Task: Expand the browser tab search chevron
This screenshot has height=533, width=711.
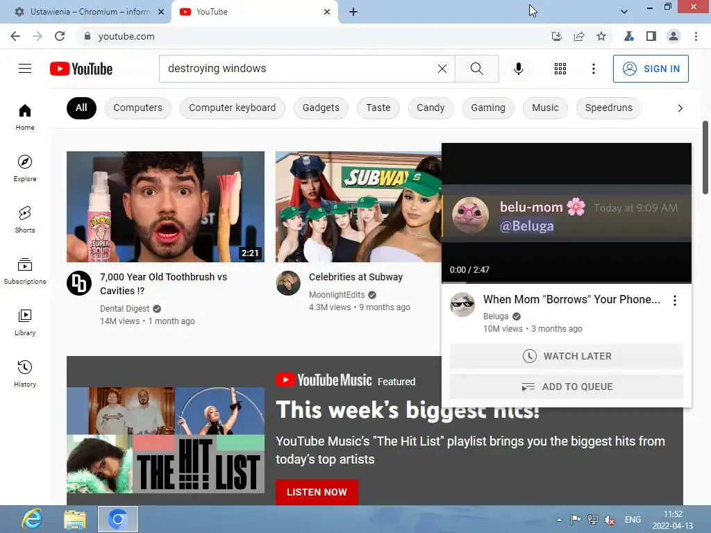Action: pyautogui.click(x=624, y=12)
